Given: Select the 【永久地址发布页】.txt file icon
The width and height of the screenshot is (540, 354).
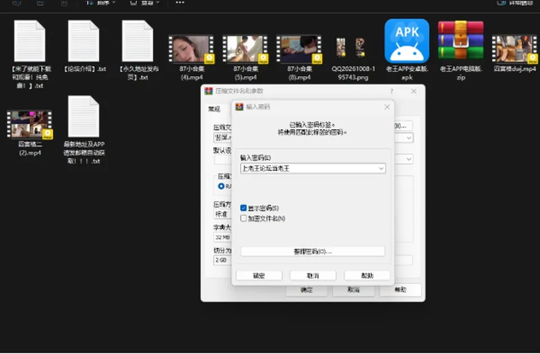Looking at the screenshot, I should click(137, 41).
